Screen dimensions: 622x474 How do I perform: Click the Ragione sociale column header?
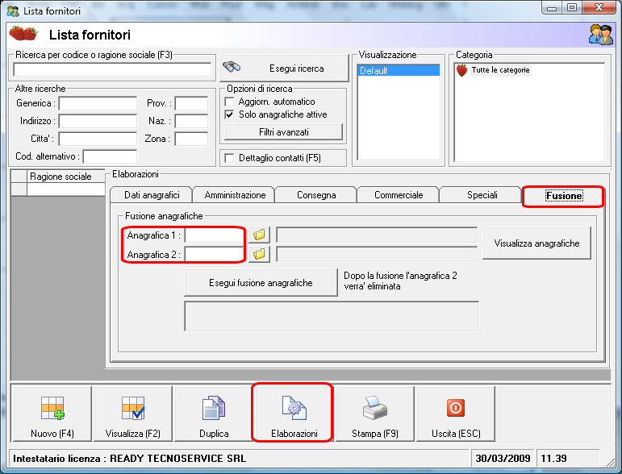tap(66, 177)
